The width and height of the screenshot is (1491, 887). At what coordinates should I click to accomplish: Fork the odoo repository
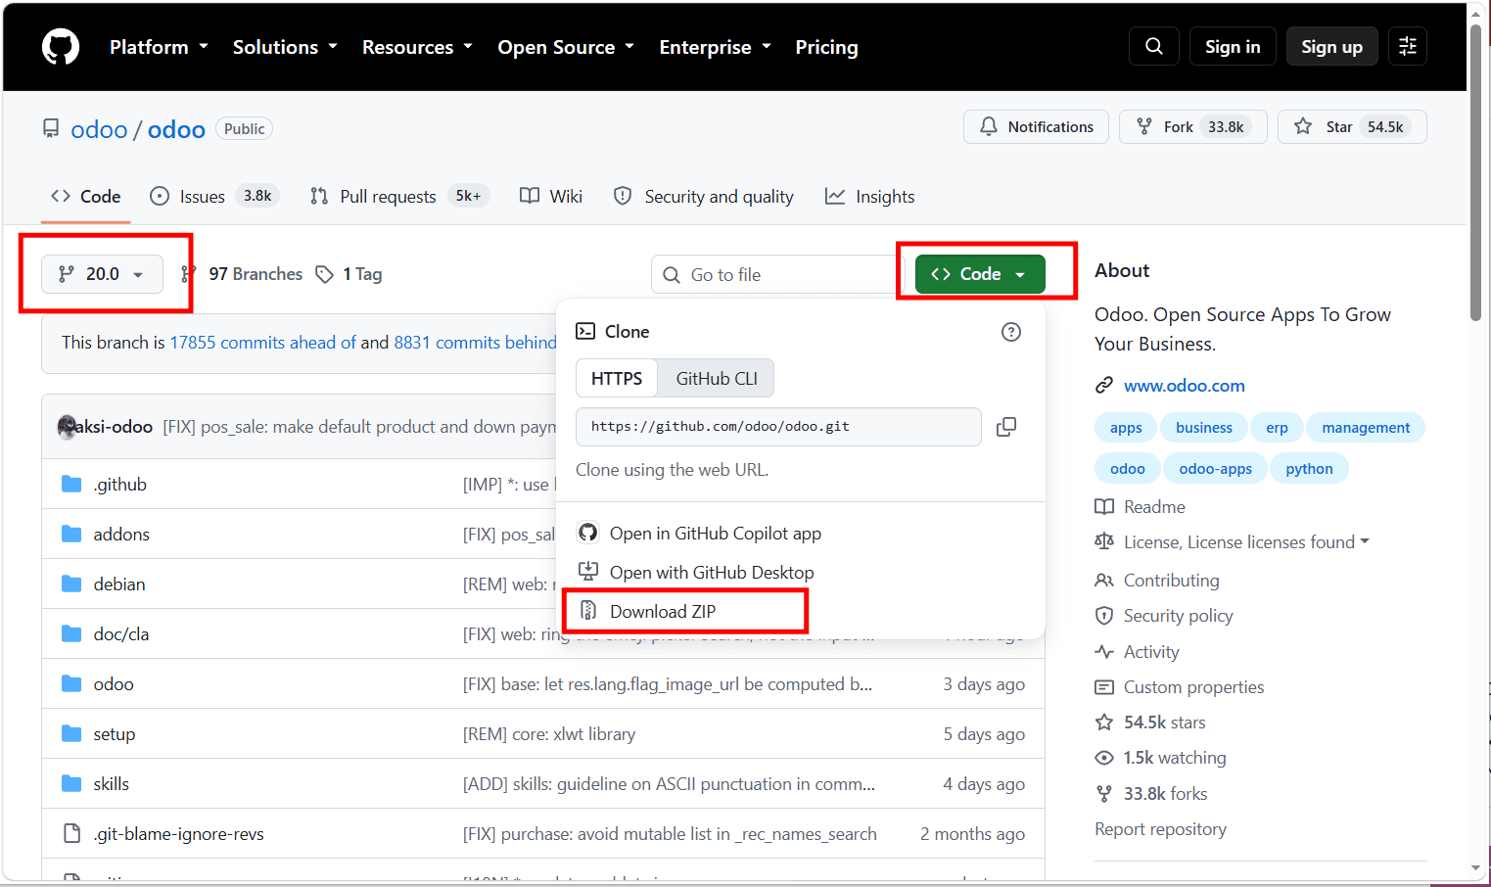[1192, 126]
